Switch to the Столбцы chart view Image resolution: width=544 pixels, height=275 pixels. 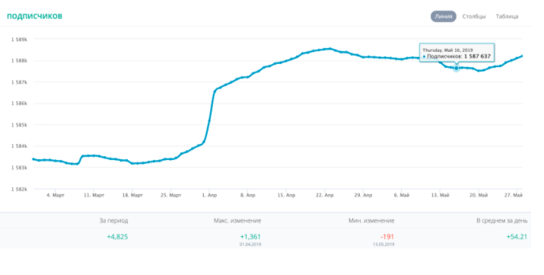(x=474, y=16)
